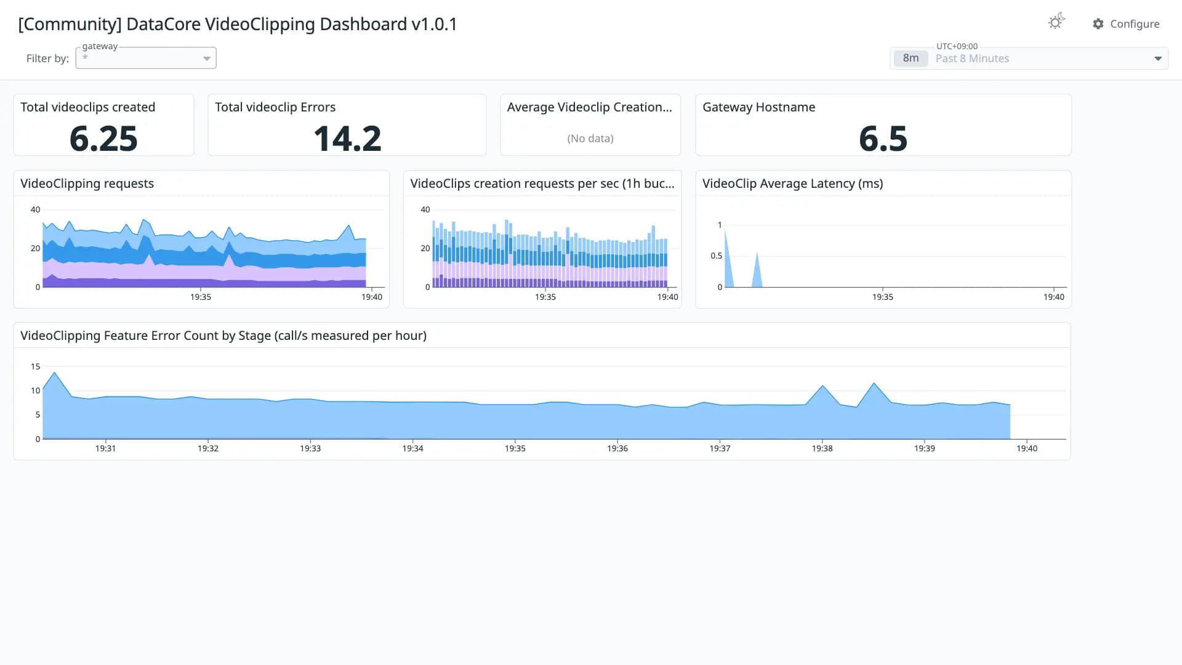Click the 6.25 videoclips created value

[x=103, y=139]
